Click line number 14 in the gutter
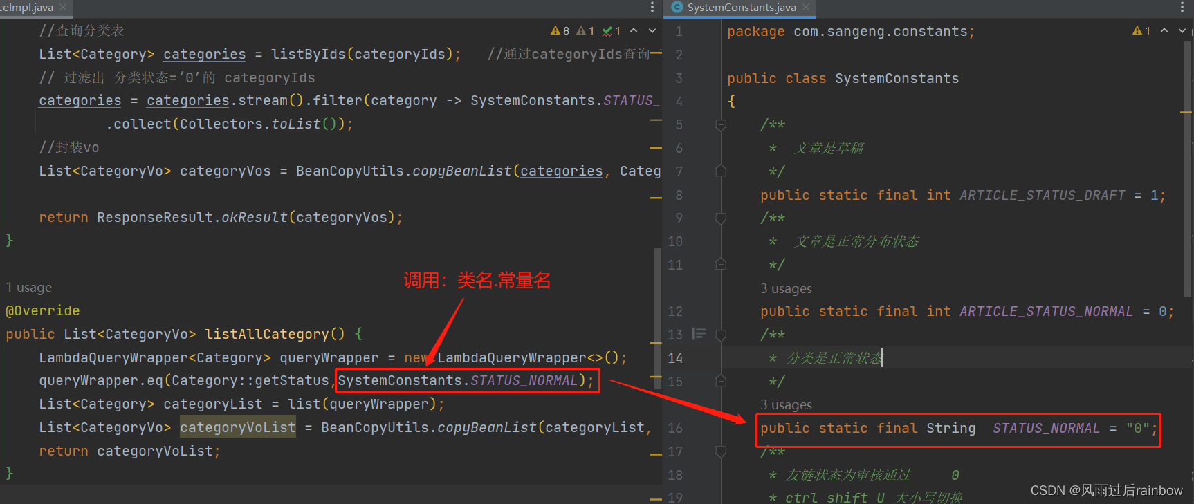Viewport: 1194px width, 504px height. click(675, 357)
